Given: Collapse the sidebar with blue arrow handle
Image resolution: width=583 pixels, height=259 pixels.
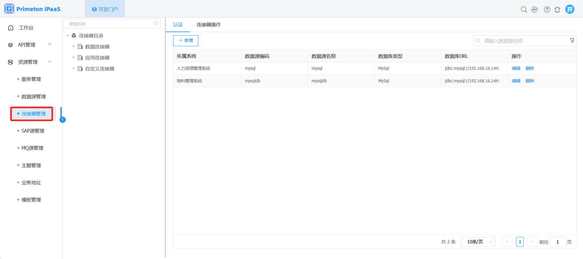Looking at the screenshot, I should coord(63,120).
